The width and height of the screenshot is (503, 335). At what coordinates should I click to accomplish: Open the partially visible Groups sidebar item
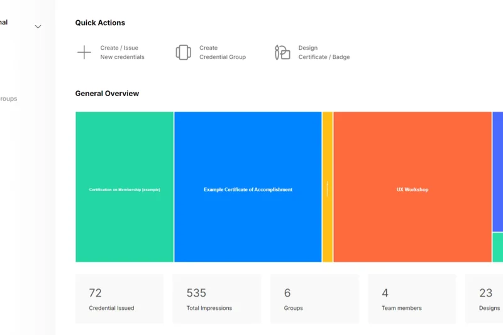click(x=8, y=99)
